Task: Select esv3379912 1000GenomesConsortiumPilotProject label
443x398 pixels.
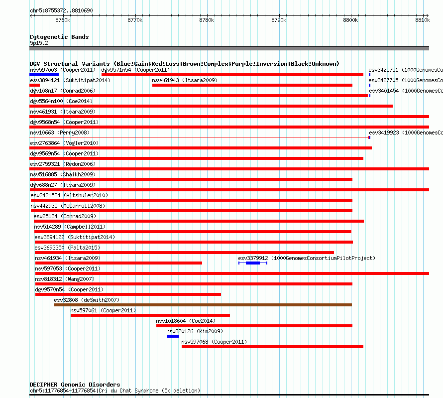Action: click(x=307, y=258)
